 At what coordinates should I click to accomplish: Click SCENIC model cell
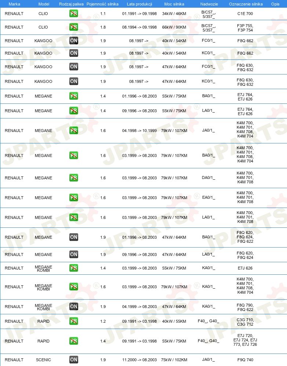coord(43,360)
